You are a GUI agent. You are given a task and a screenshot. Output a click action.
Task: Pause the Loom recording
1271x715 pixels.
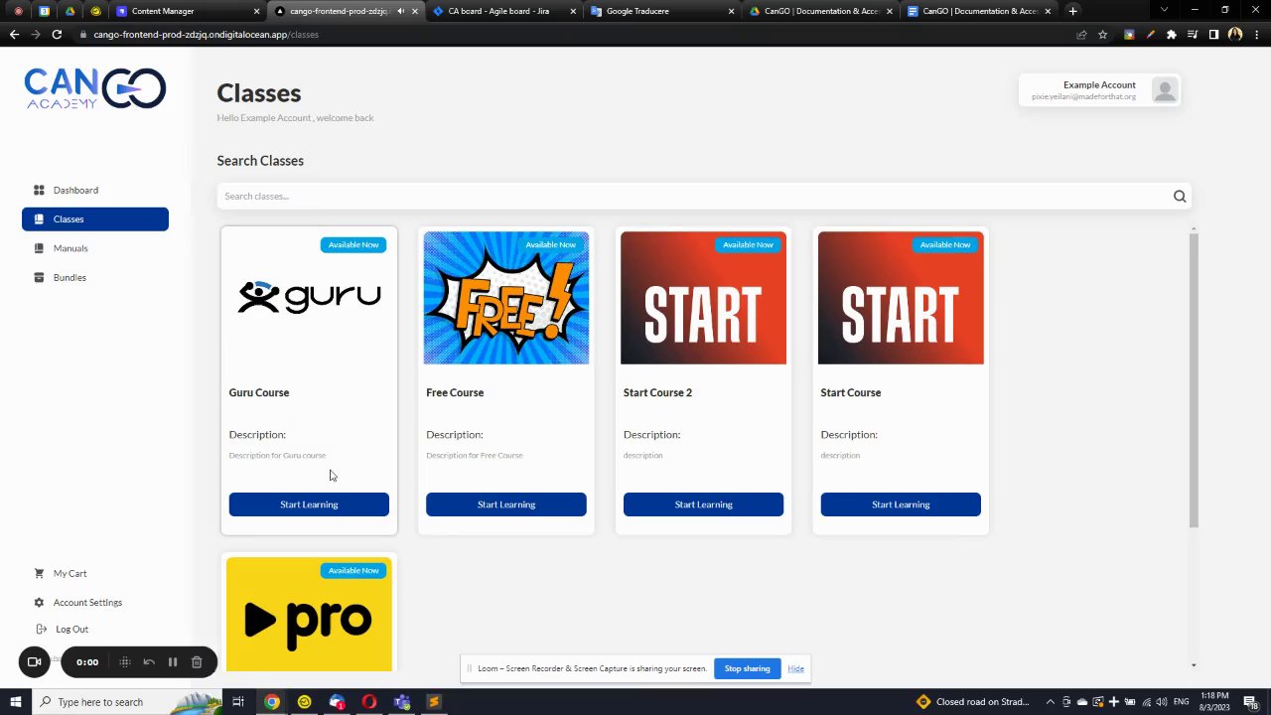[172, 662]
